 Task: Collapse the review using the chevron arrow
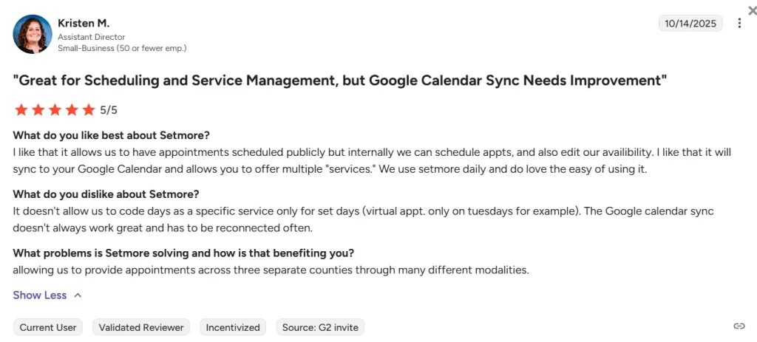[x=78, y=295]
